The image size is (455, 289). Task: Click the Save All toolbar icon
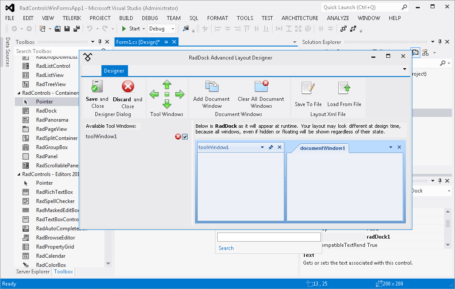click(x=77, y=29)
